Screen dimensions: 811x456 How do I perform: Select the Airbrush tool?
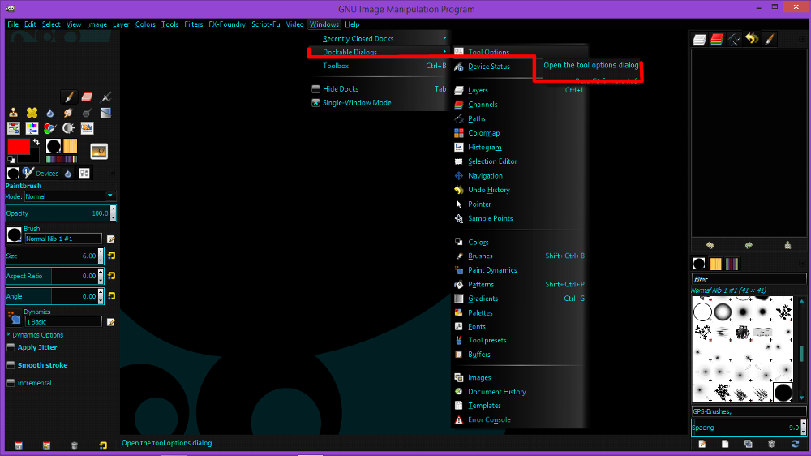click(105, 97)
